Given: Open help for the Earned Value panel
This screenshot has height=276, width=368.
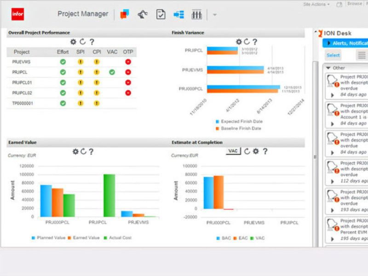Looking at the screenshot, I should 91,151.
